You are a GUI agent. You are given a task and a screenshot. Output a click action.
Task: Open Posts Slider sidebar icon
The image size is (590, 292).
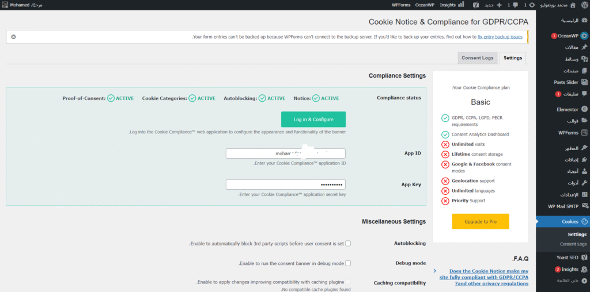[584, 82]
